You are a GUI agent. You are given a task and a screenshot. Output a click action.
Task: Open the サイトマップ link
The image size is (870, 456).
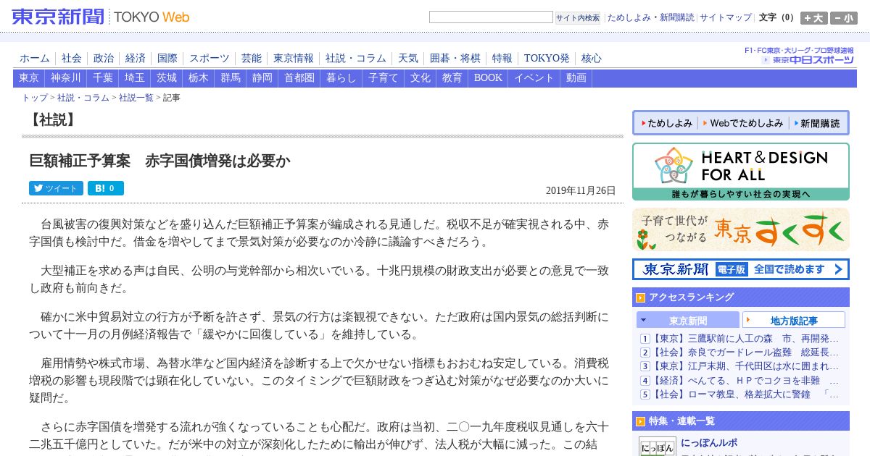click(725, 17)
